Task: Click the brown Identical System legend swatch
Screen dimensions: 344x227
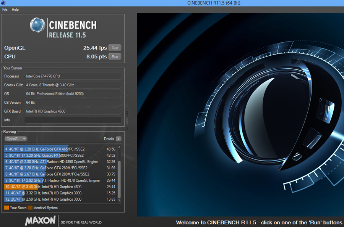Action: click(30, 208)
